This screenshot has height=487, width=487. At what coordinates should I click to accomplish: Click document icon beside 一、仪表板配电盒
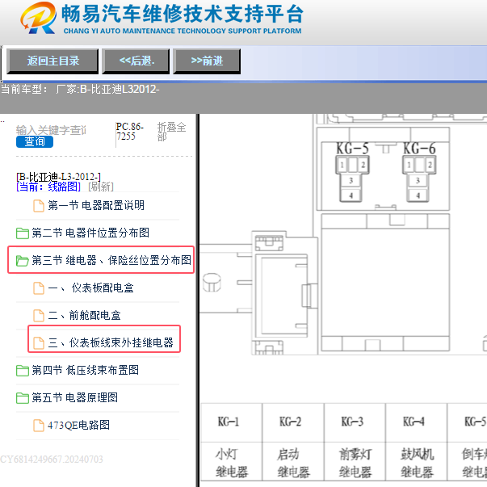point(39,288)
